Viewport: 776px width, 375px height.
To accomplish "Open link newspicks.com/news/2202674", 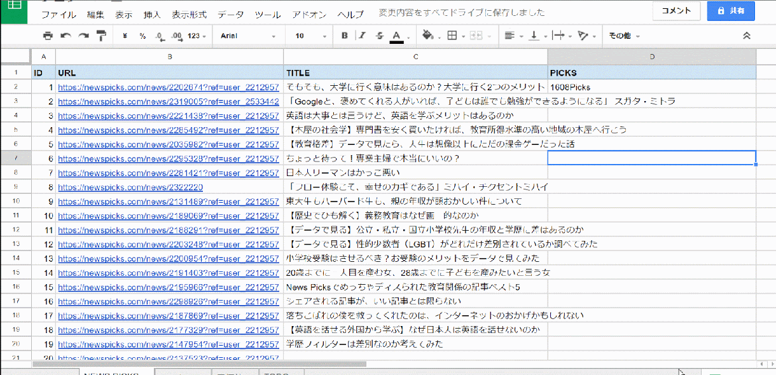I will [169, 87].
